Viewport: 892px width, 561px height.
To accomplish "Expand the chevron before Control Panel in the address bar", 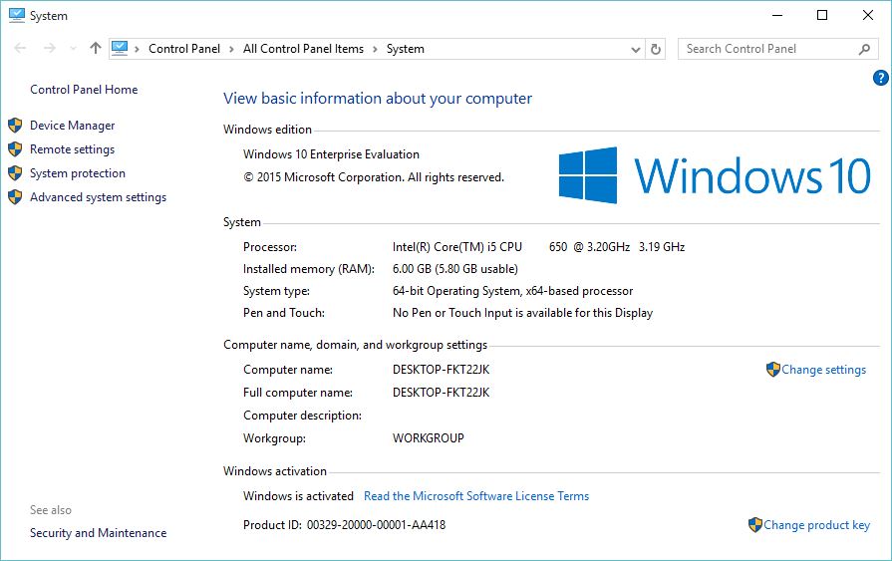I will [x=138, y=50].
